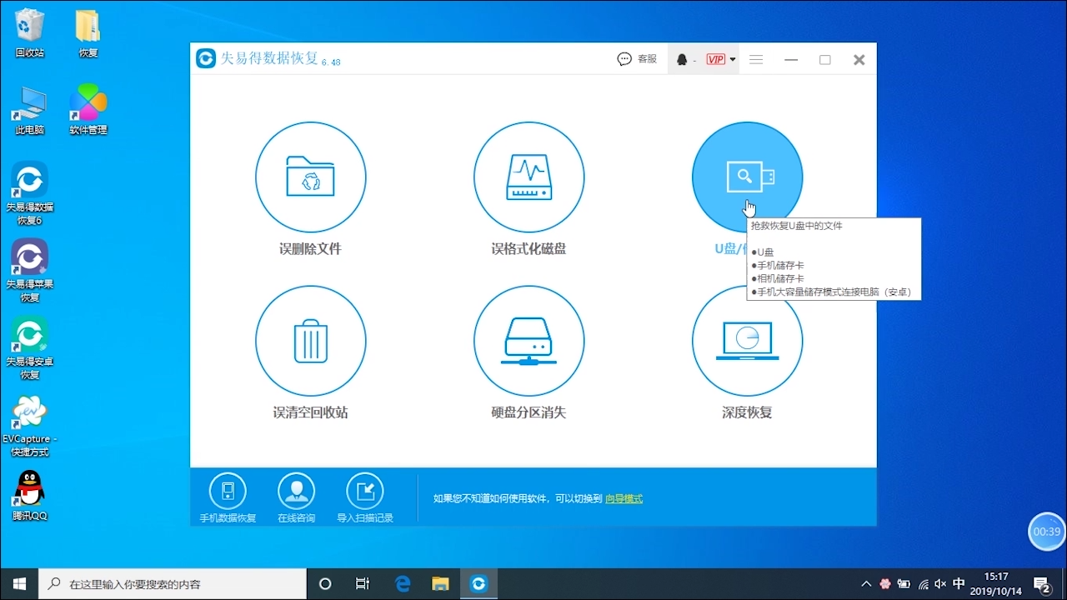Open the mistakenly formatted disk recovery icon
The image size is (1067, 600).
(x=528, y=177)
